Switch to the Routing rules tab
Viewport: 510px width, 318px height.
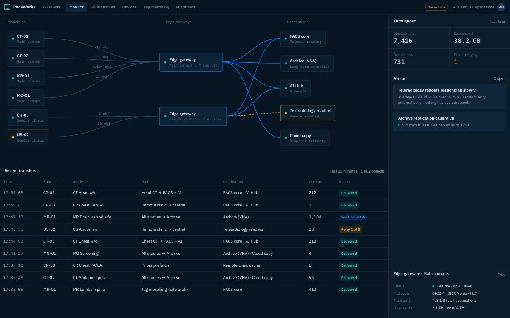coord(103,7)
